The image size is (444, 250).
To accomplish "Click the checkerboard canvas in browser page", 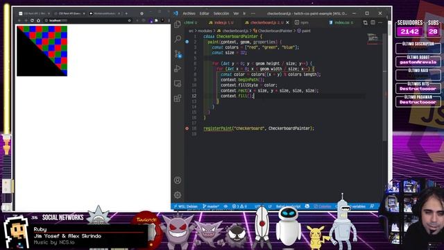I will [42, 51].
